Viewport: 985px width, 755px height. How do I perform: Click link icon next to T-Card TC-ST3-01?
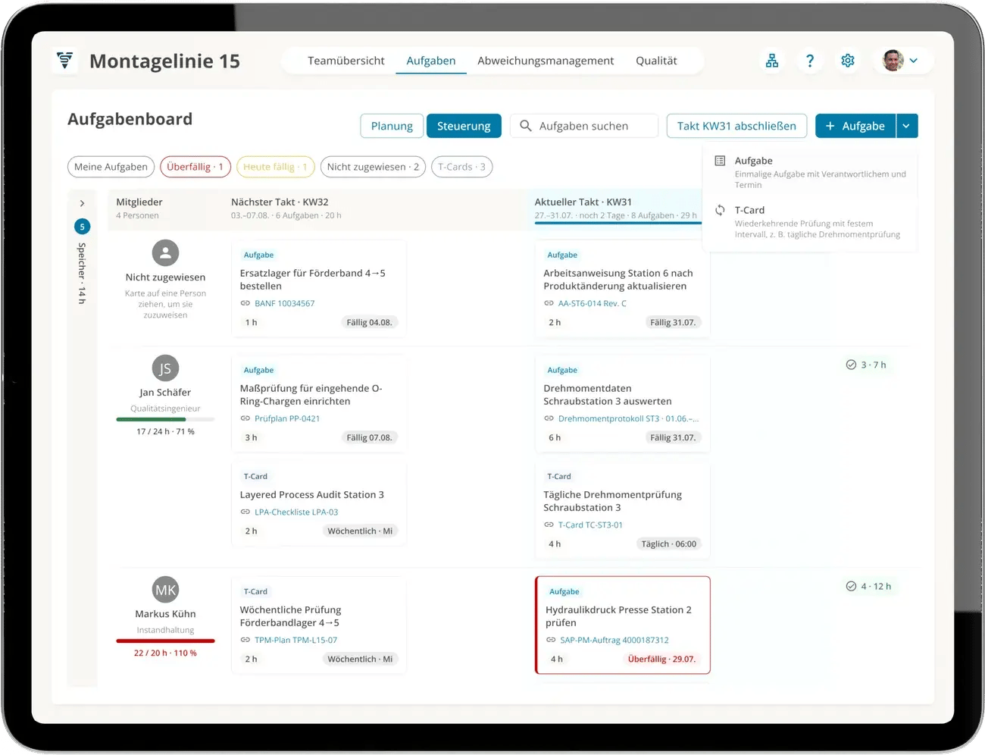(549, 525)
